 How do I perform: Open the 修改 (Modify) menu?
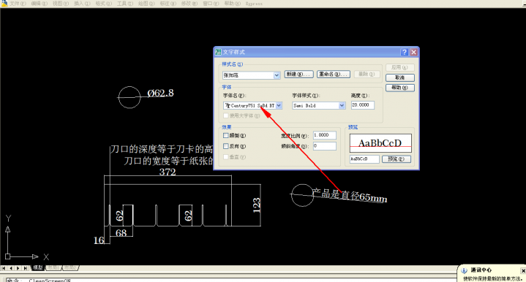tap(189, 4)
